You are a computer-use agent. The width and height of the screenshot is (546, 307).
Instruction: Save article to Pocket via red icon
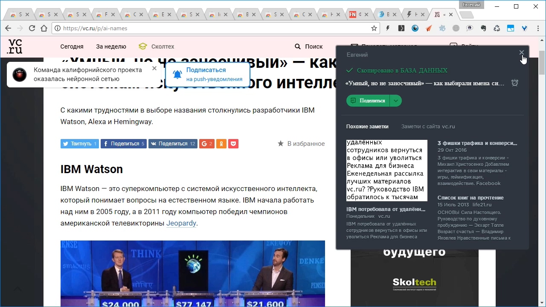[233, 144]
